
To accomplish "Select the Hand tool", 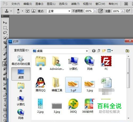I will coord(5,116).
